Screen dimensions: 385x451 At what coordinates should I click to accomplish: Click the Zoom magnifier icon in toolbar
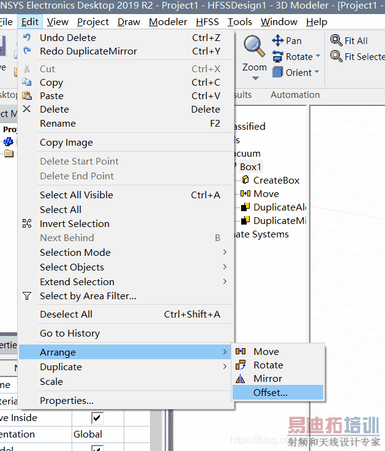pos(254,46)
